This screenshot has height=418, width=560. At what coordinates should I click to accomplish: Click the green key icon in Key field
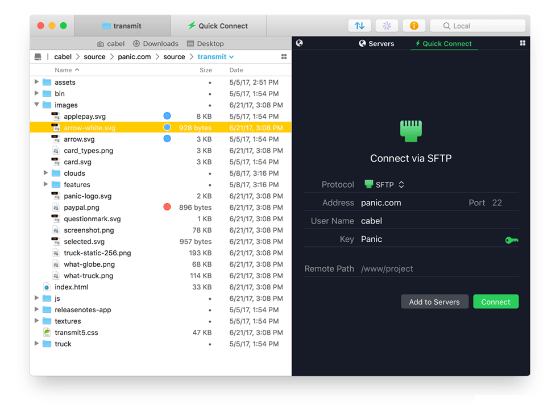tap(512, 240)
